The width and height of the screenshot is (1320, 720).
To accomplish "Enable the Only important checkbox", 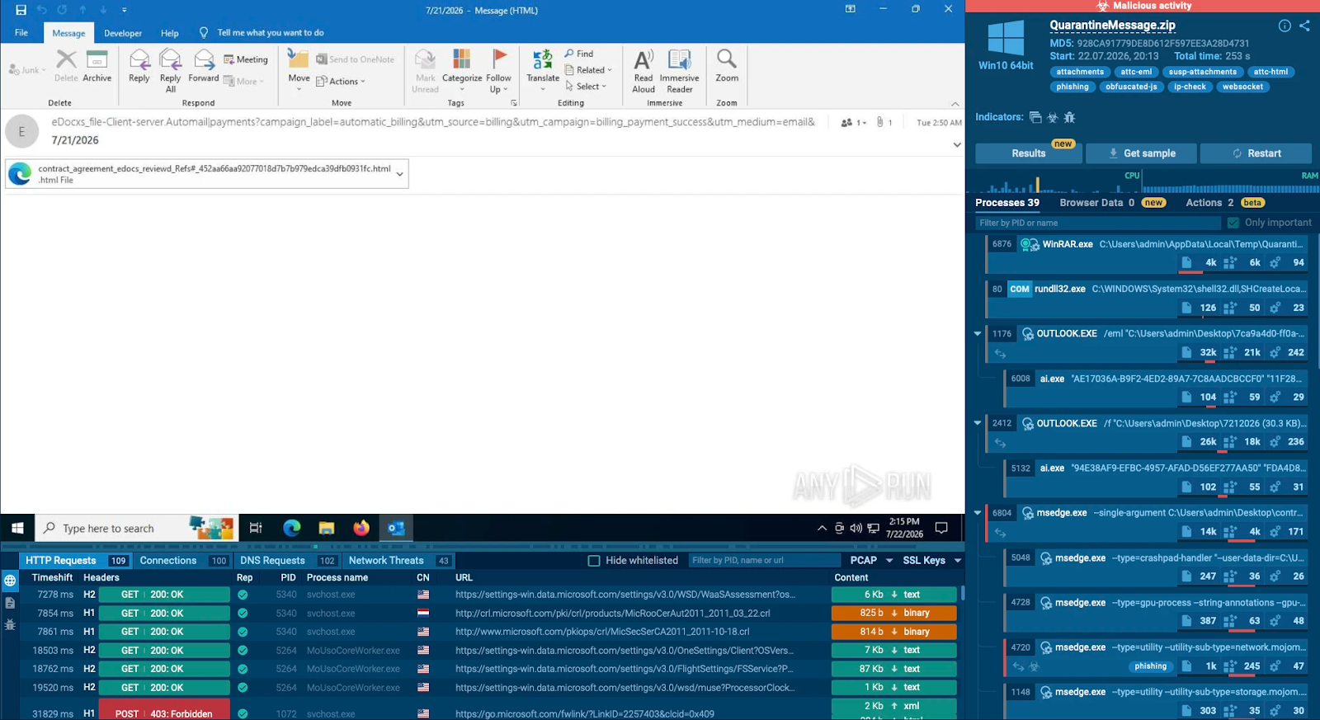I will [x=1233, y=223].
